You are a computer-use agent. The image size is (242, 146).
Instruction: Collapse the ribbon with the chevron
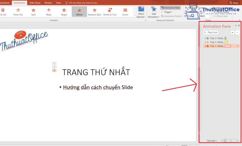[239, 20]
